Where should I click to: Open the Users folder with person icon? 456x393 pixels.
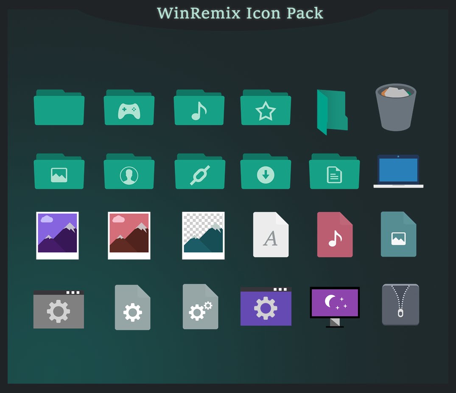129,173
